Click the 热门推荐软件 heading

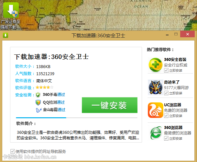(x=160, y=50)
